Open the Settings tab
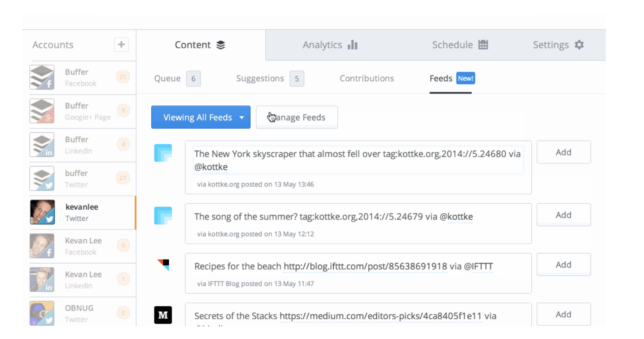The width and height of the screenshot is (644, 339). (x=558, y=45)
